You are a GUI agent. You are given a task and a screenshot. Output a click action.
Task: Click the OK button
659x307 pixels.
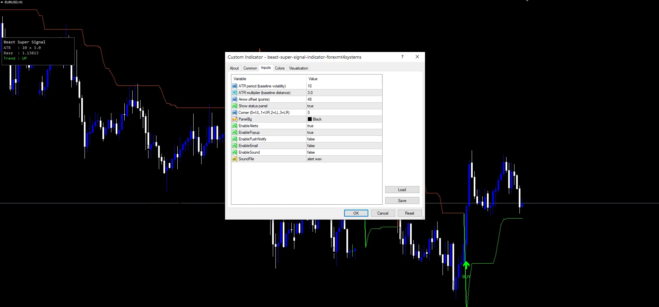point(356,213)
